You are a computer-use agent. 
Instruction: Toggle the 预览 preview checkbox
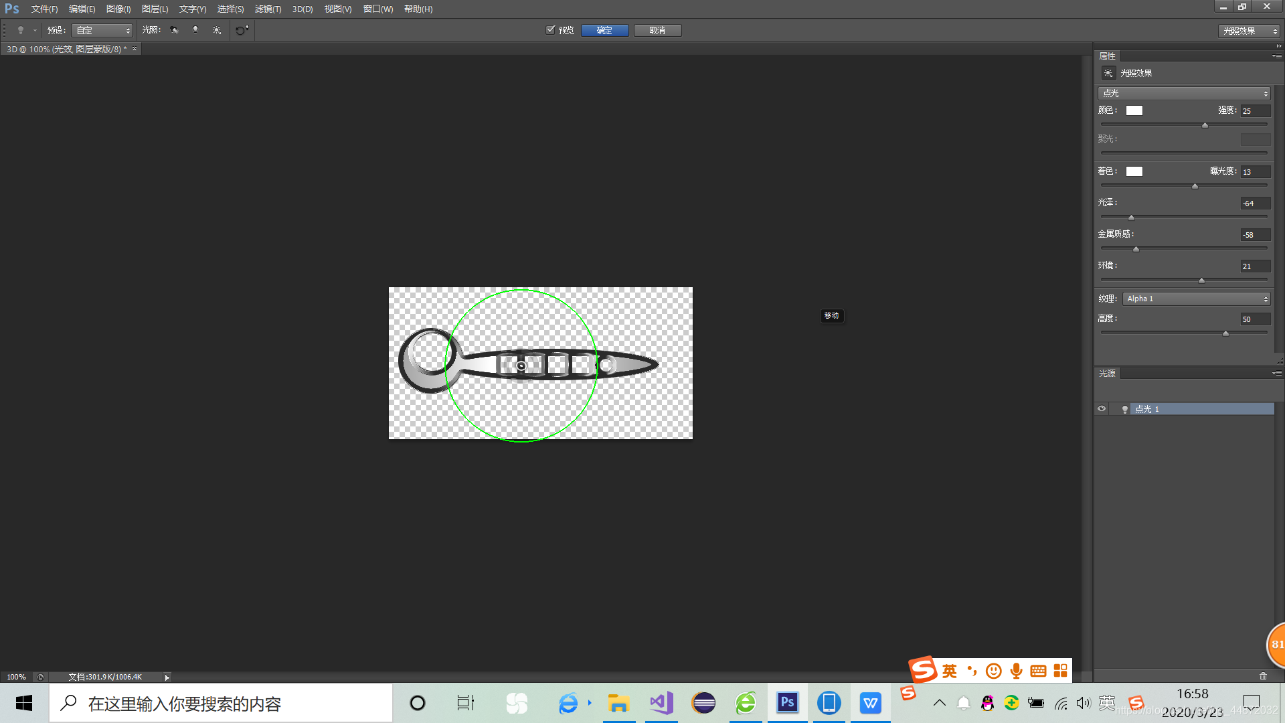(551, 30)
